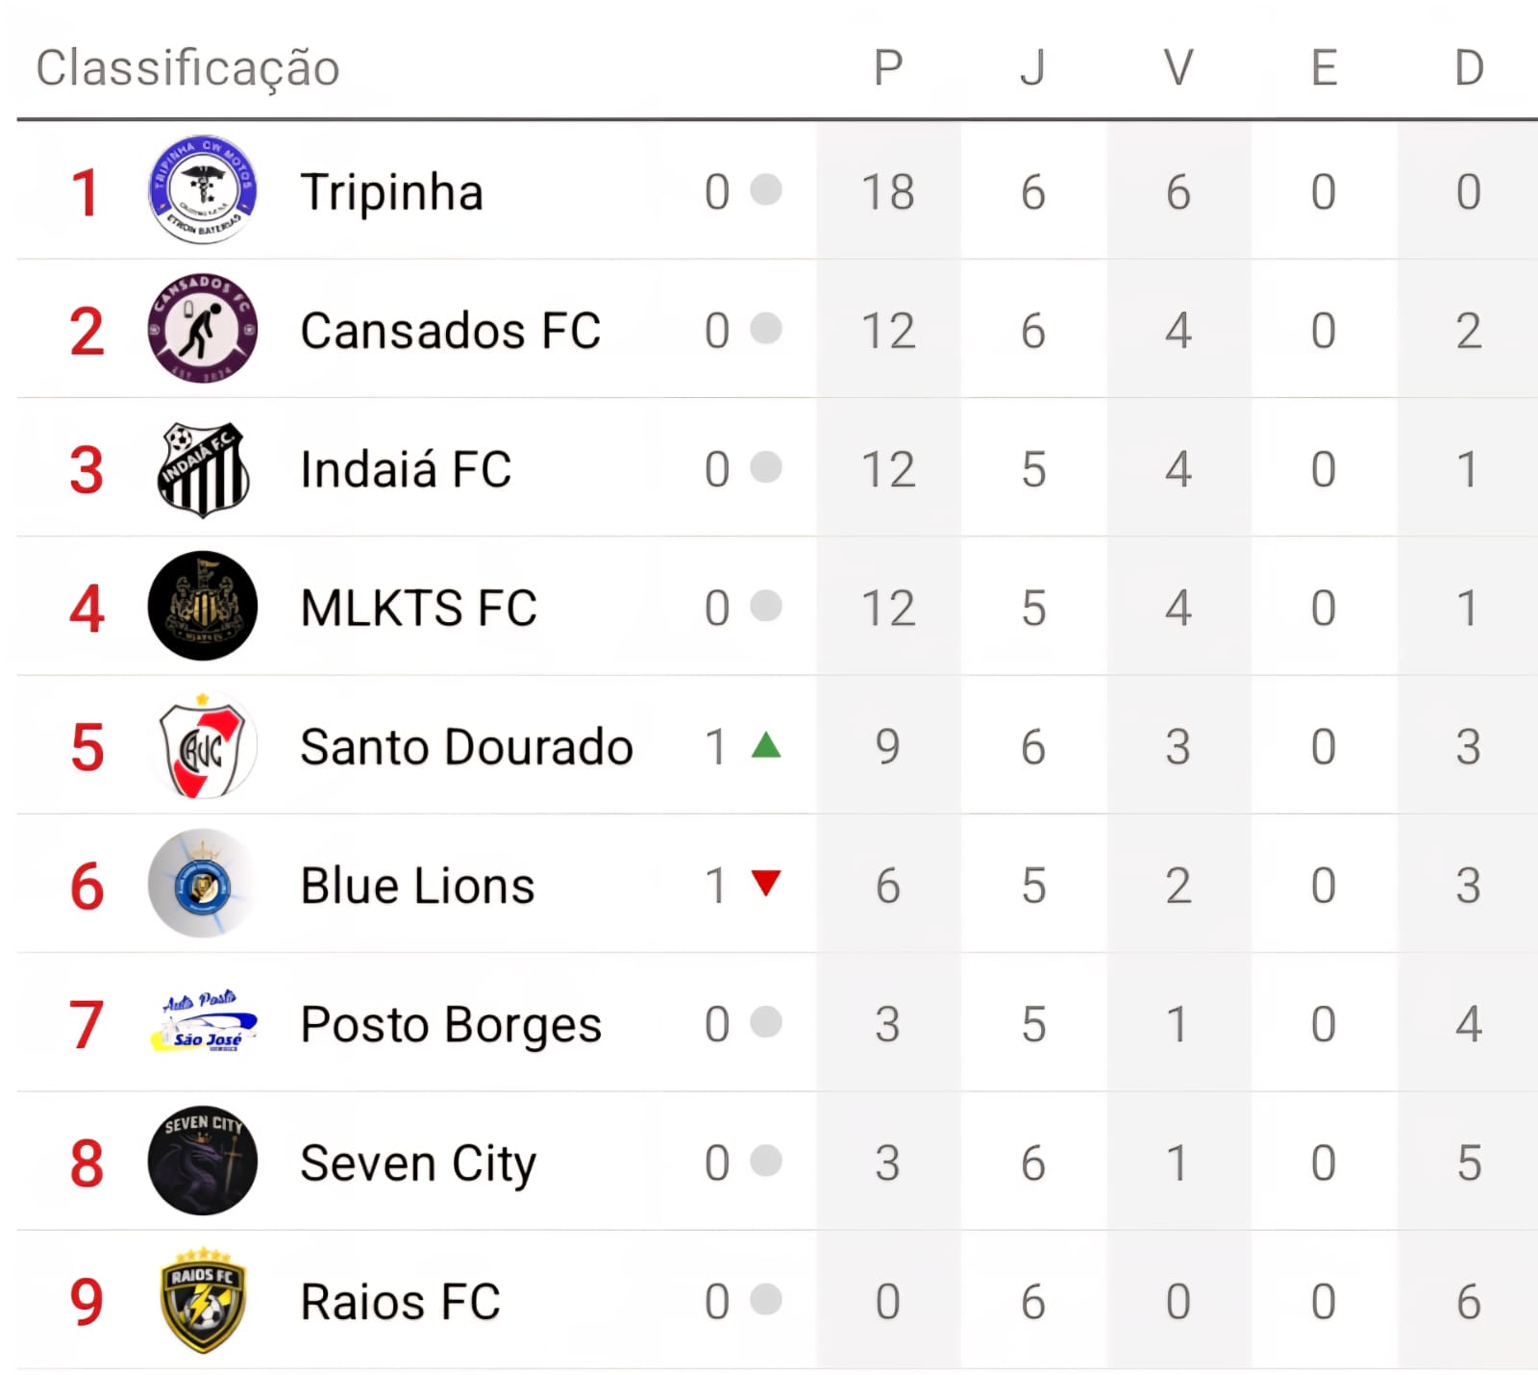Select the J games column header
The width and height of the screenshot is (1538, 1375).
click(1032, 68)
